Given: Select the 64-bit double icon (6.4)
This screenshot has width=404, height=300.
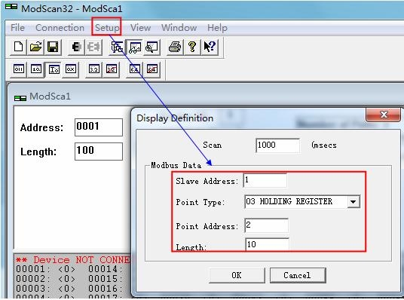Looking at the screenshot, I should (134, 69).
